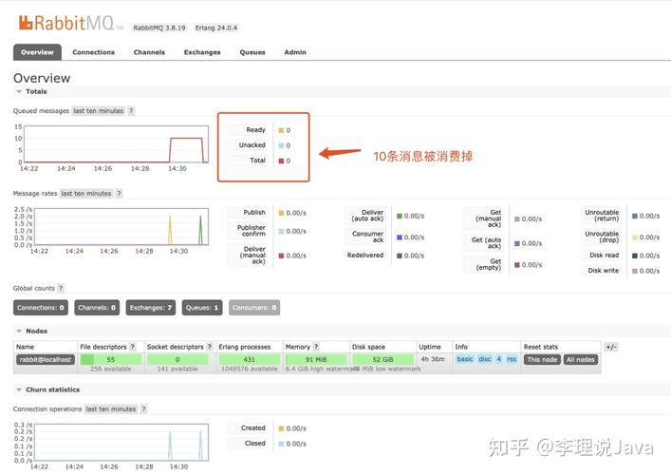
Task: Click the Publisher confirm label
Action: pos(252,231)
